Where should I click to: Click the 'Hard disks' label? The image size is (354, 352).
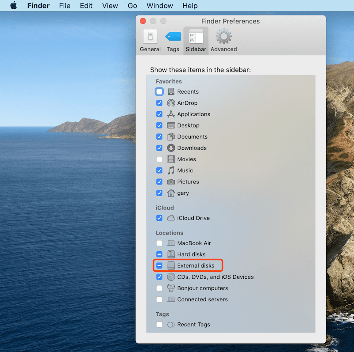coord(191,254)
